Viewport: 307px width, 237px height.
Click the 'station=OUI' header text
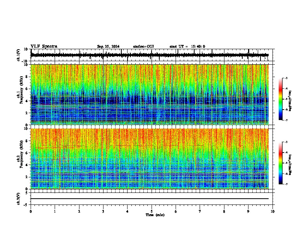tap(143, 46)
